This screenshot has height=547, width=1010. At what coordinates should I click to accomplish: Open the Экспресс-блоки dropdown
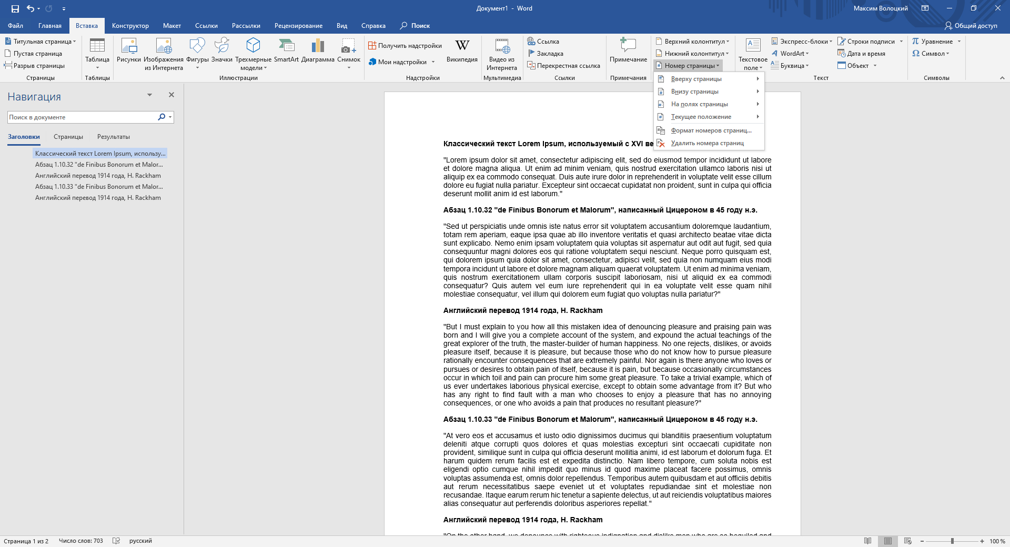point(831,42)
